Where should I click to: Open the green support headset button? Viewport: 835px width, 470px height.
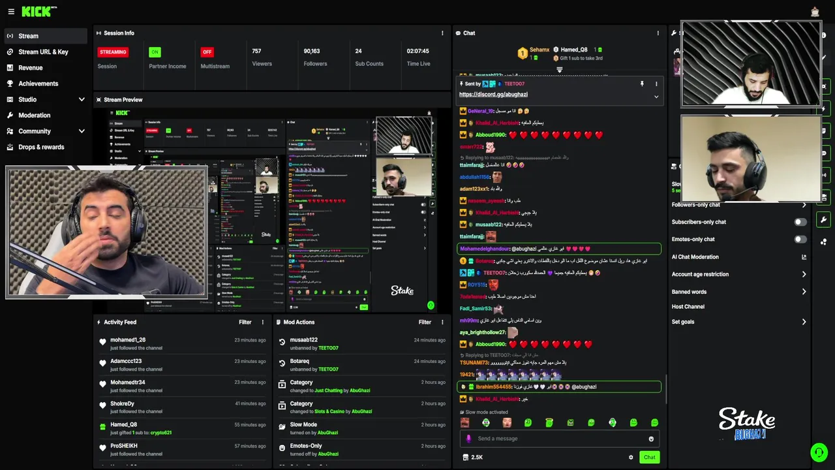pyautogui.click(x=819, y=452)
